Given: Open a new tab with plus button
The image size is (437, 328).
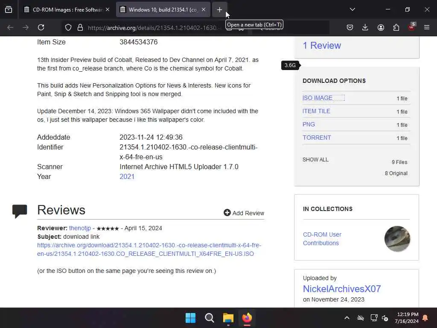Looking at the screenshot, I should [219, 10].
